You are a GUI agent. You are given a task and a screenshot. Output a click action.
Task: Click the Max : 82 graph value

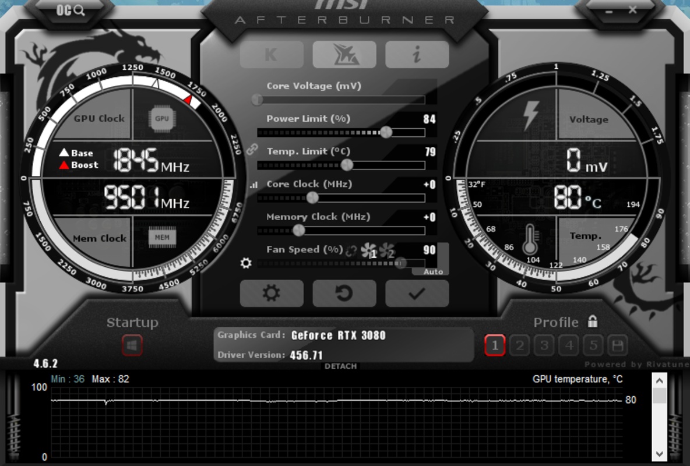pos(111,379)
